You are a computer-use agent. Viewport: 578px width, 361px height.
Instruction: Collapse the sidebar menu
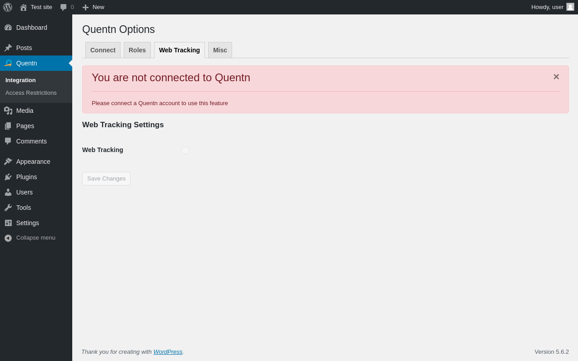coord(30,238)
